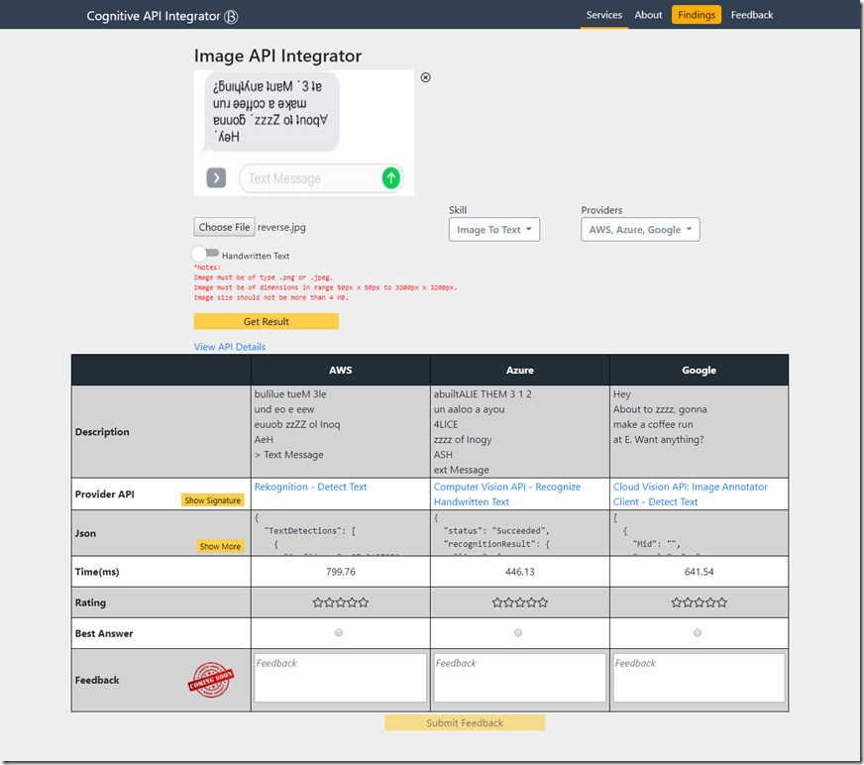
Task: Mark Azure as the Best Answer
Action: click(518, 633)
